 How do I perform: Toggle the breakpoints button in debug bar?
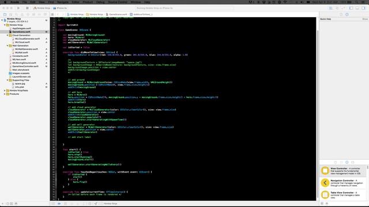pos(59,204)
